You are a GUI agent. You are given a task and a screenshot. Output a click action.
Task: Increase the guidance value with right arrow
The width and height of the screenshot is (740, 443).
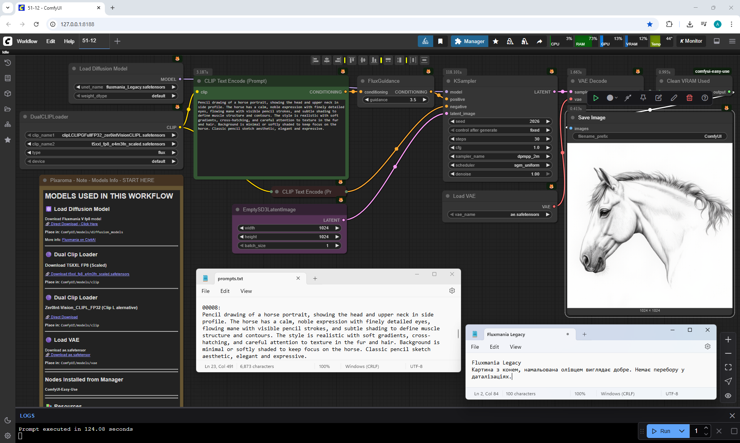click(424, 100)
